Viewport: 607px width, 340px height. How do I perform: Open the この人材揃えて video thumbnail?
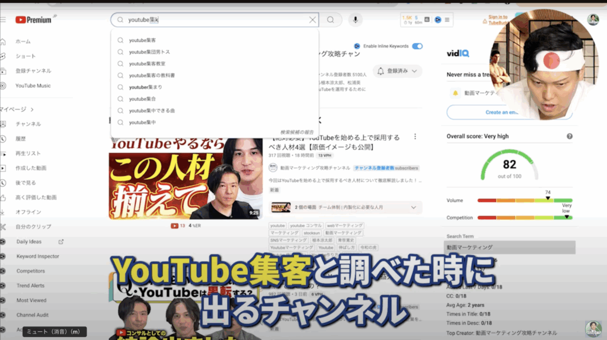pyautogui.click(x=185, y=178)
